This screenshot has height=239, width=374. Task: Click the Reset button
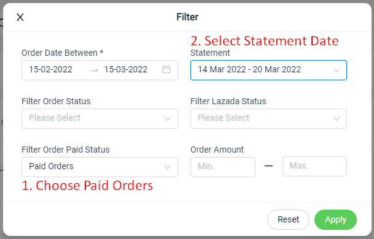pyautogui.click(x=288, y=219)
